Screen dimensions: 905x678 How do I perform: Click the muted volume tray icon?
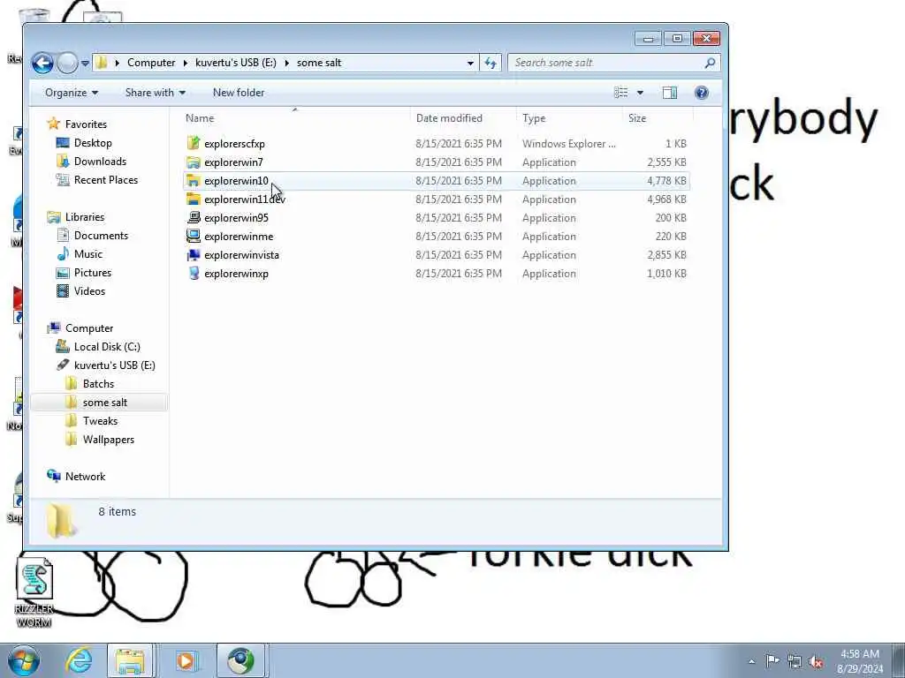816,661
